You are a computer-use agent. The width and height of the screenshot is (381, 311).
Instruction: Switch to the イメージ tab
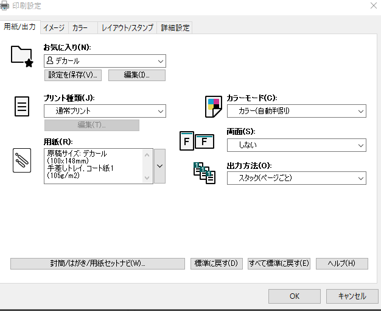tap(54, 28)
